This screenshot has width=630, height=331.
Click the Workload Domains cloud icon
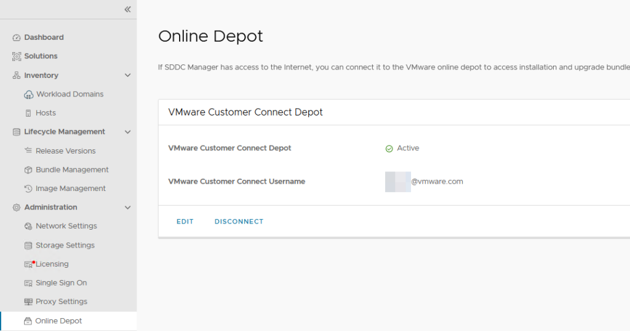coord(28,95)
